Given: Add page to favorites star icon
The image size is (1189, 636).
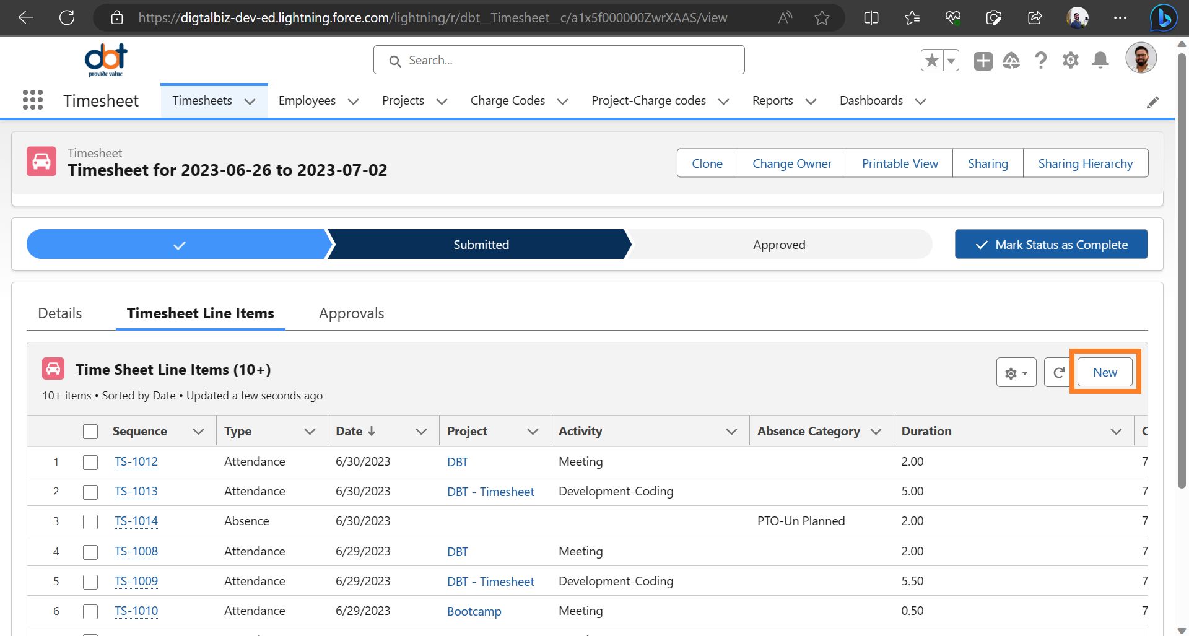Looking at the screenshot, I should (x=822, y=17).
